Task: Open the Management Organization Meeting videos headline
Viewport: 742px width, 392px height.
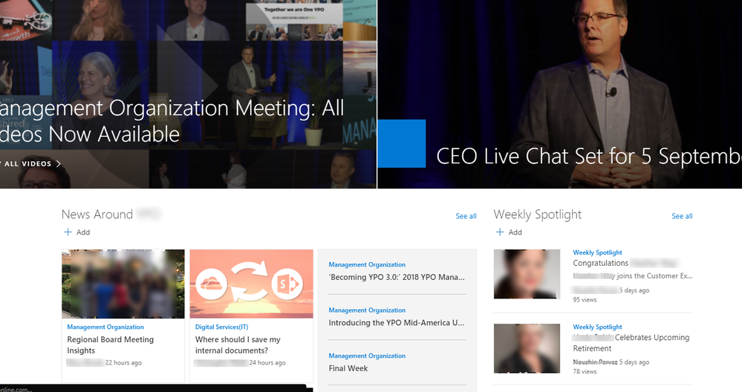Action: pos(172,121)
